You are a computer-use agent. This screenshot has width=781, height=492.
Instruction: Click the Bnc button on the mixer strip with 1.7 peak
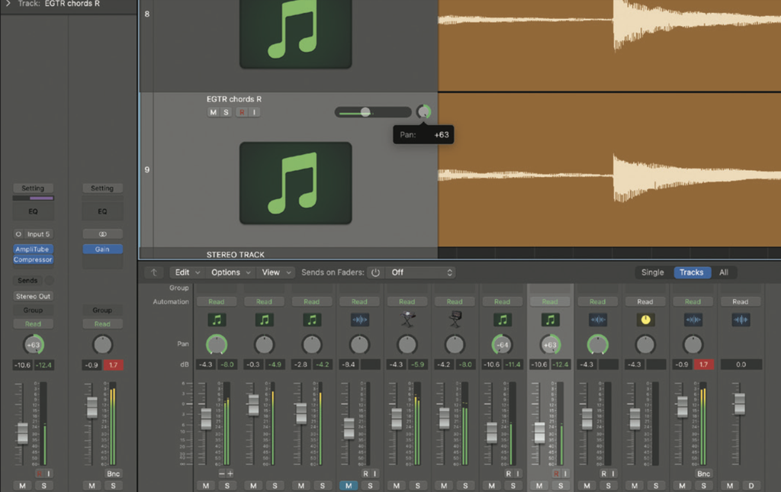(x=703, y=474)
